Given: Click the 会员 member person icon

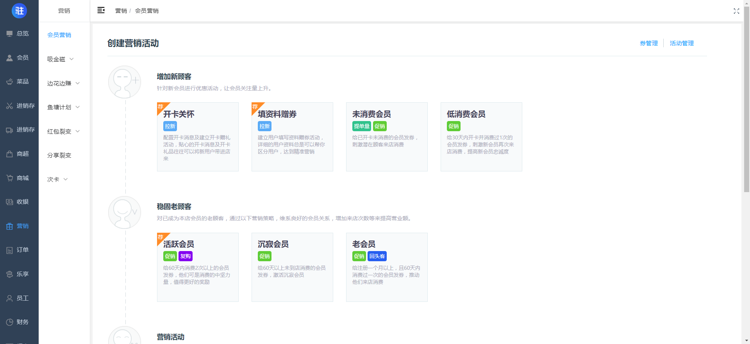Looking at the screenshot, I should (x=10, y=58).
